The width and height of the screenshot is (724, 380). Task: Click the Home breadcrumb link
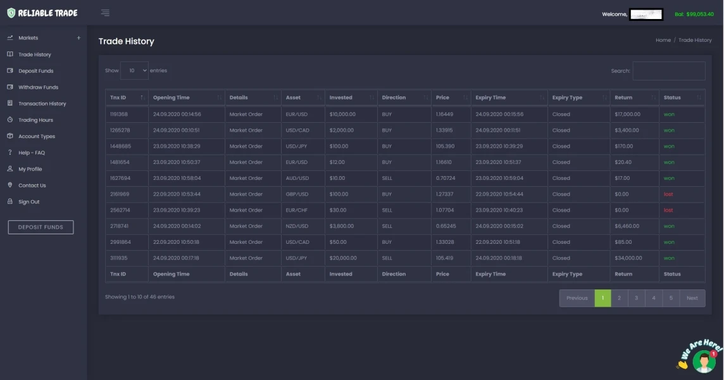(663, 40)
